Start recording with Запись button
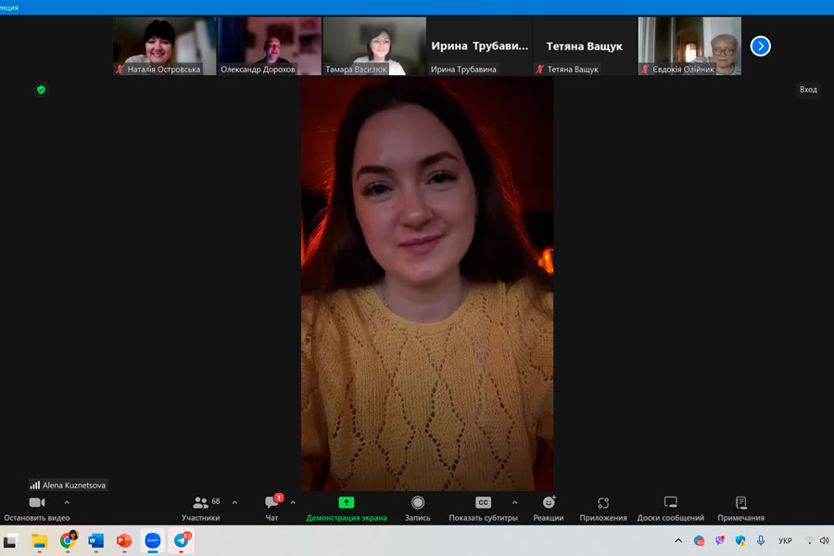 coord(418,509)
